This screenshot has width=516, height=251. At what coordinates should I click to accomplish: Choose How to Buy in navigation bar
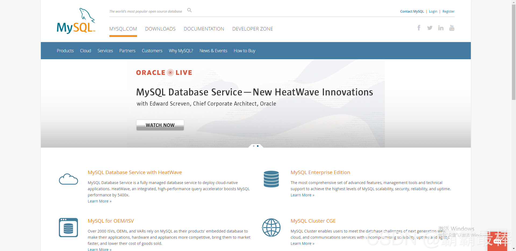coord(245,51)
